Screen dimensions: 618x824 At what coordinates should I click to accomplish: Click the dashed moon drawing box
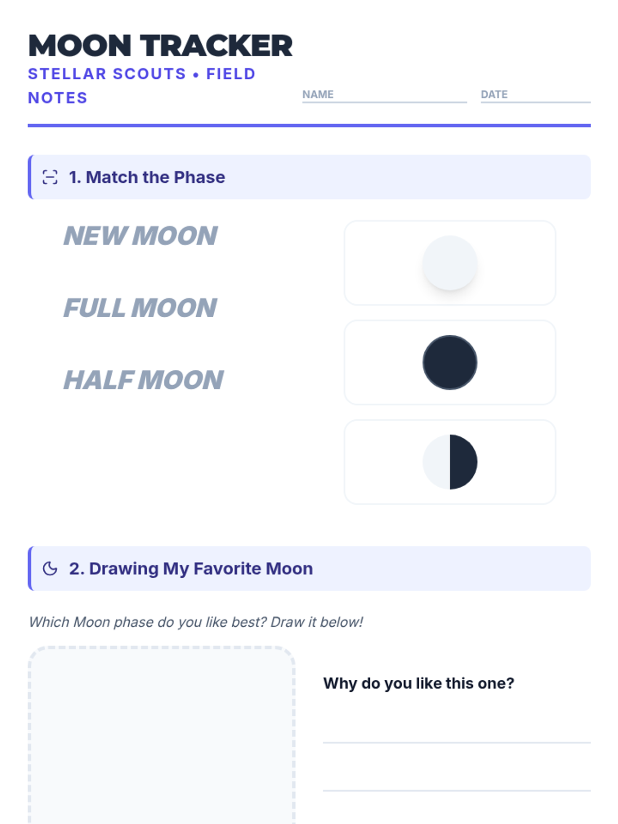162,735
